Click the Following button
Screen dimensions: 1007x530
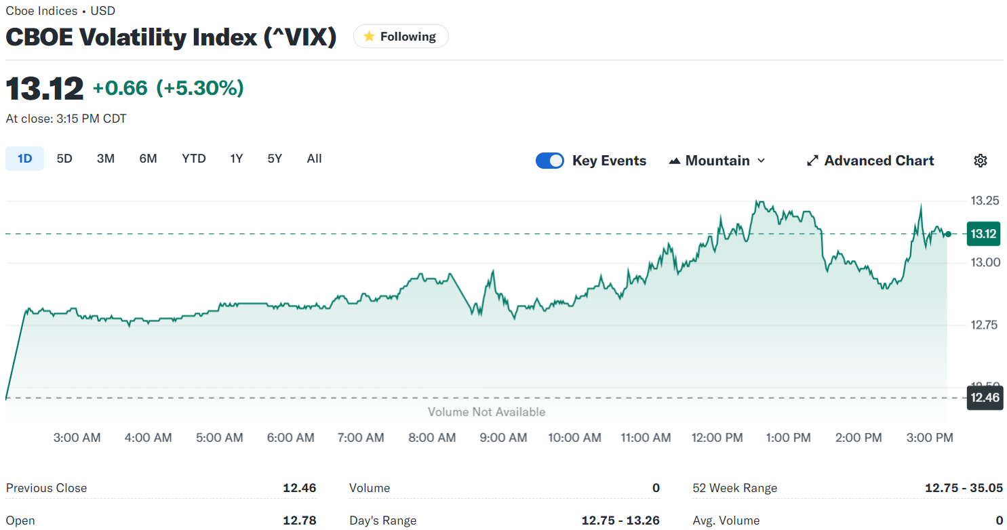401,37
